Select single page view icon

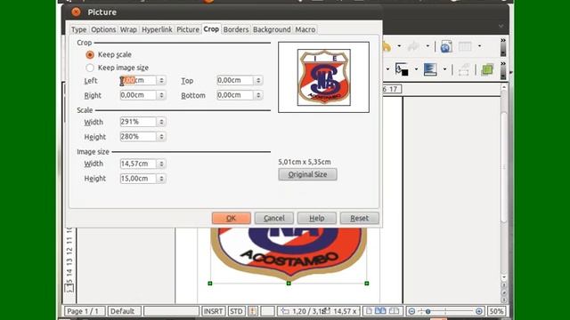pyautogui.click(x=369, y=311)
